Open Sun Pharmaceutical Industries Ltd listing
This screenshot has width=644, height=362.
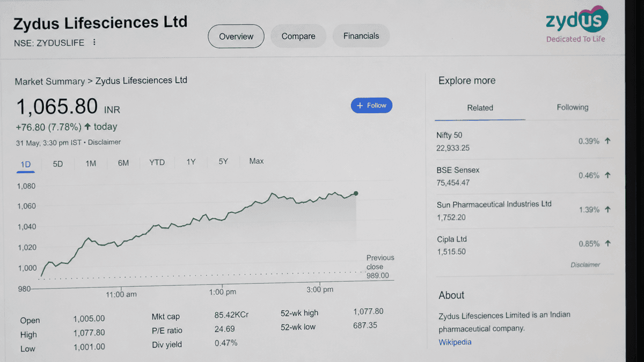[x=523, y=210]
